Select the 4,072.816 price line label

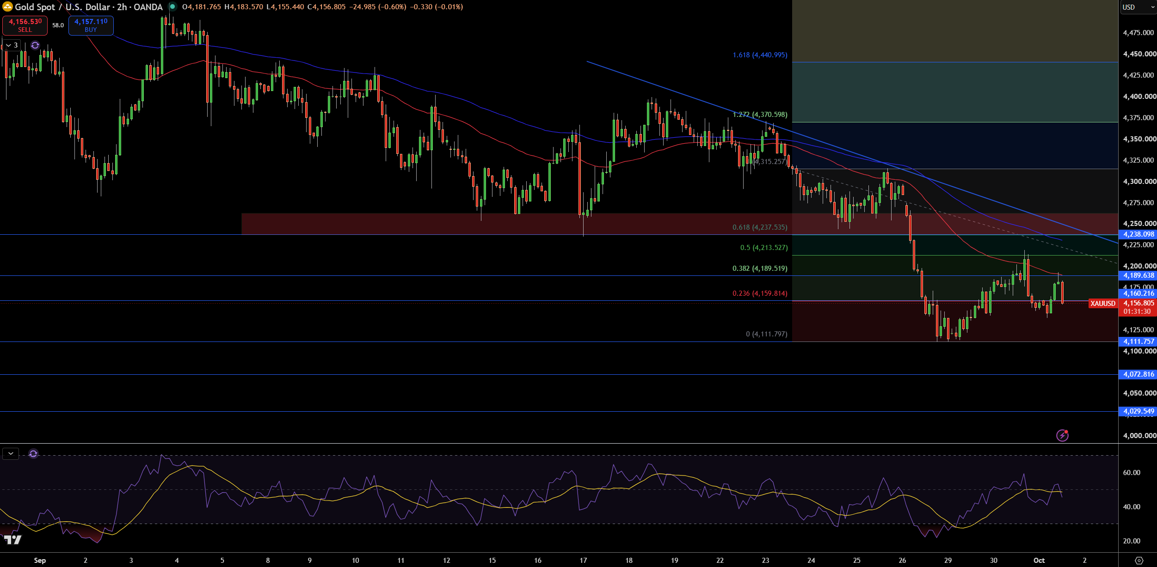click(x=1138, y=374)
